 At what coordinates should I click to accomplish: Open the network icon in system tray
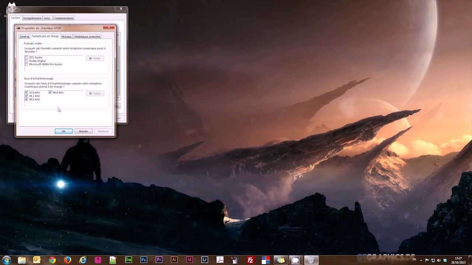tap(433, 261)
